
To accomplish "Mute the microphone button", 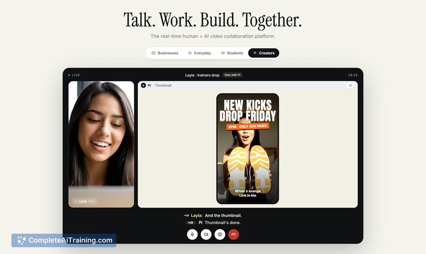I will tap(192, 234).
